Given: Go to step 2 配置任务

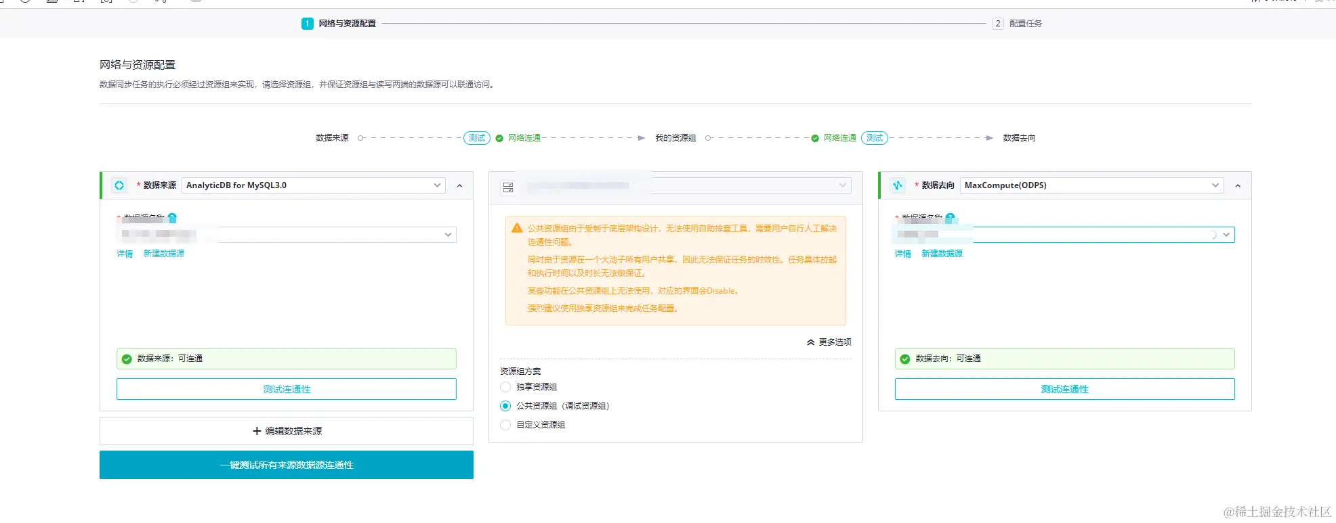Looking at the screenshot, I should point(1017,24).
